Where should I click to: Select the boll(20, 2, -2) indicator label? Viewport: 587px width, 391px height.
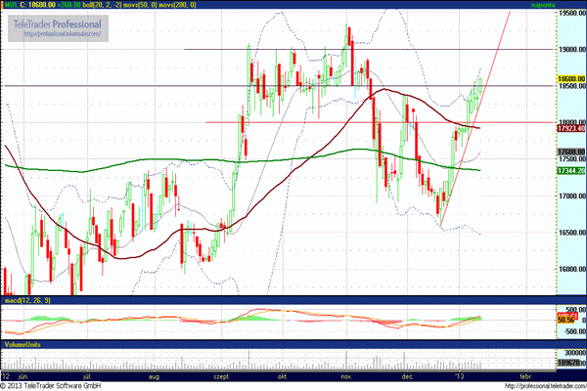pos(102,5)
